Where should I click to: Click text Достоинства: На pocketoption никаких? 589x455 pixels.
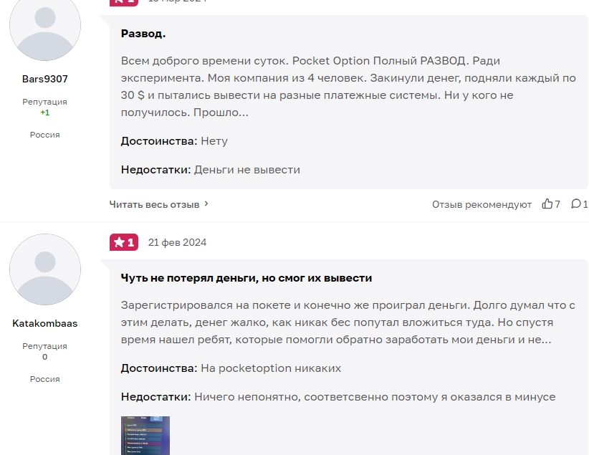coord(231,368)
